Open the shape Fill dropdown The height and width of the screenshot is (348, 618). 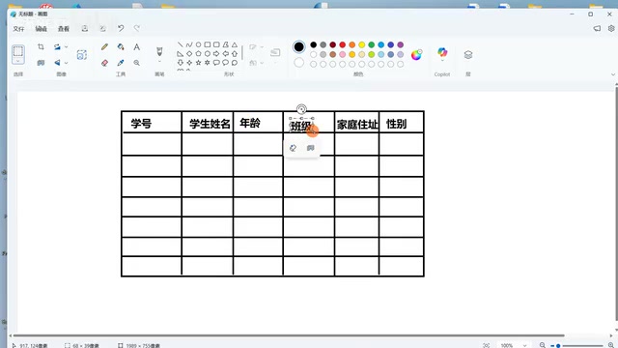tap(256, 63)
